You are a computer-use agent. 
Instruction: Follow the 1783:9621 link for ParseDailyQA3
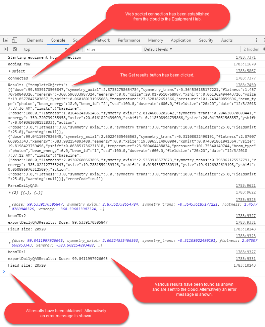246,185
